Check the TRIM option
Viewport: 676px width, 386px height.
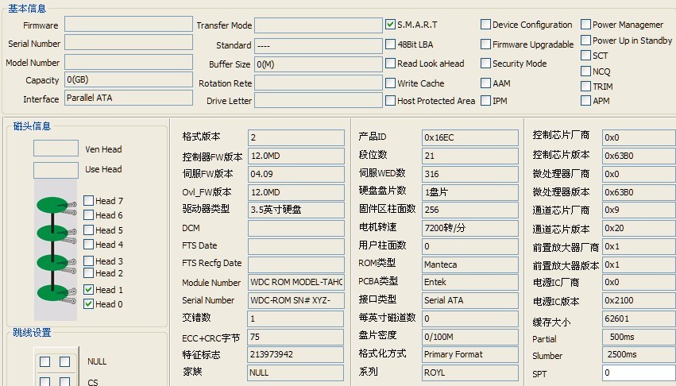[x=585, y=87]
